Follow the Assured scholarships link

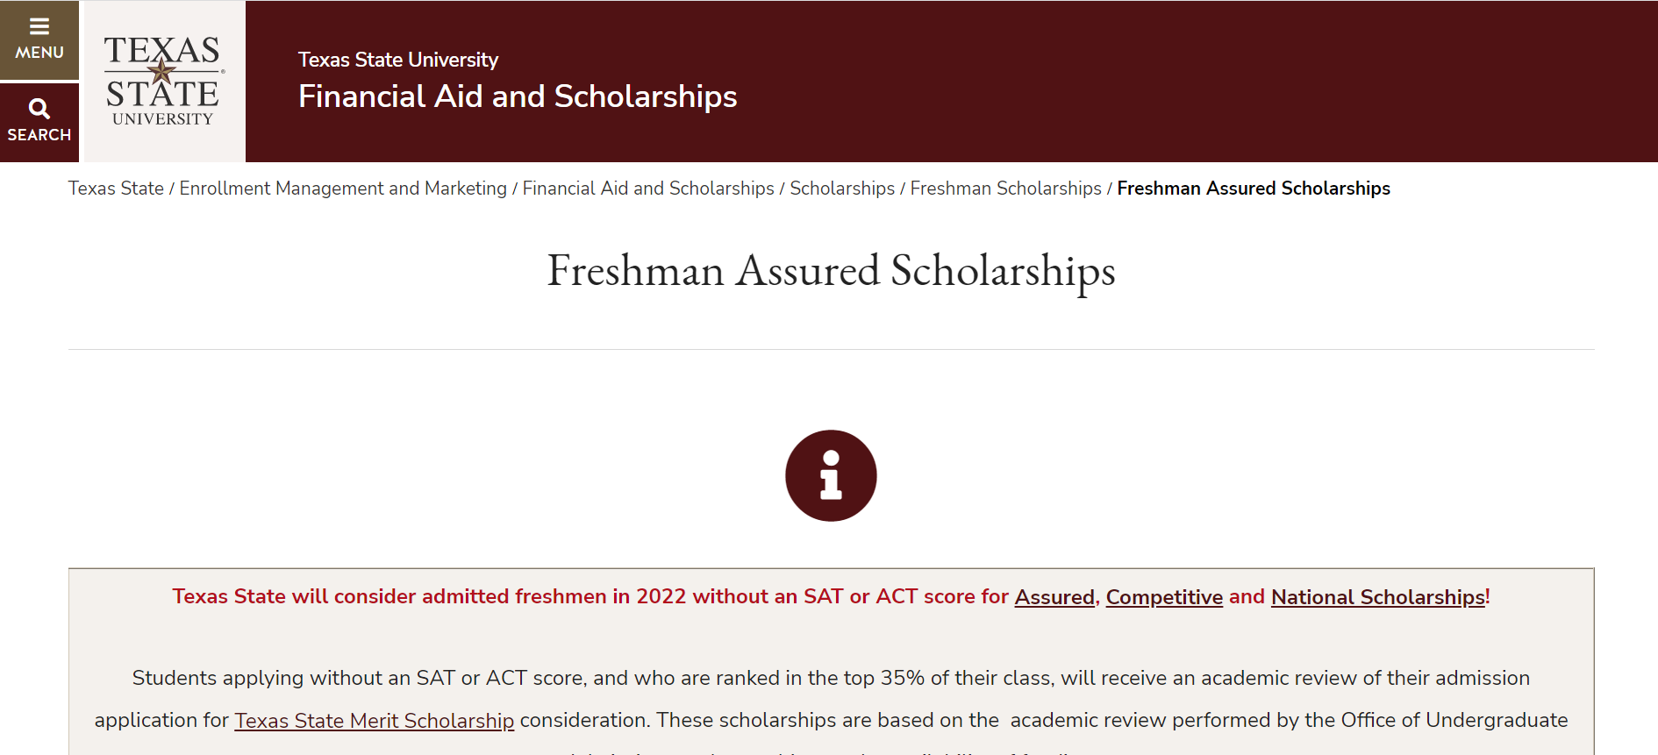[1054, 597]
